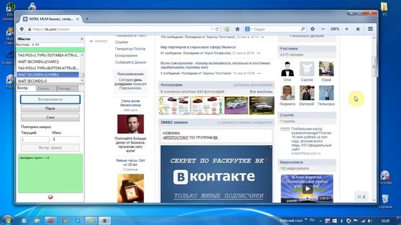Open the Участники block header
Screen dimensions: 401x225
(307, 49)
